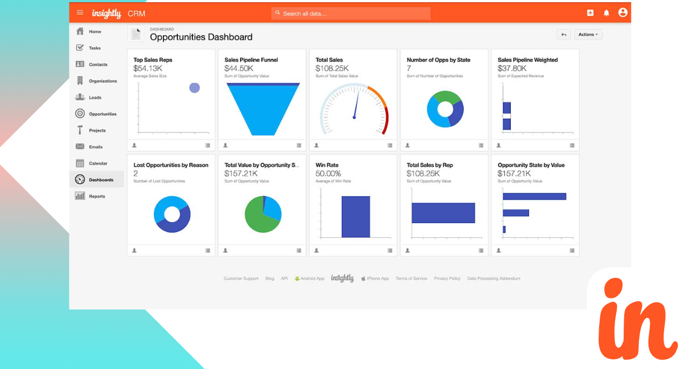Select Leads from the sidebar

pos(97,97)
